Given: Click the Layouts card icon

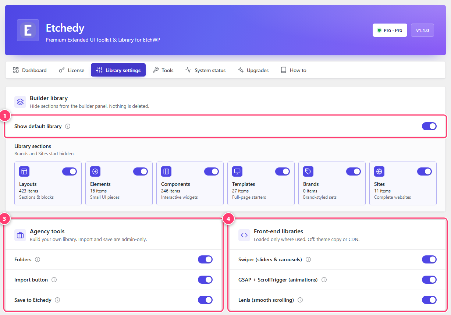Looking at the screenshot, I should pos(24,171).
